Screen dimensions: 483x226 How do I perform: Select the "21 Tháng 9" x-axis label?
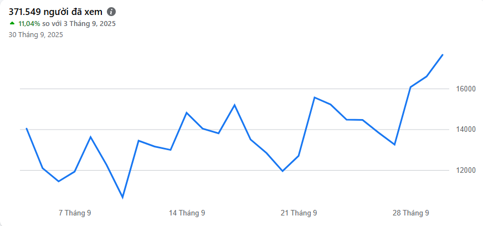coord(299,213)
